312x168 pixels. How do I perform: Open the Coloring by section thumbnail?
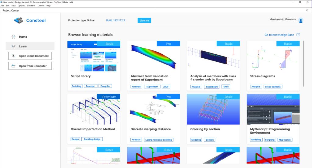coord(213,109)
